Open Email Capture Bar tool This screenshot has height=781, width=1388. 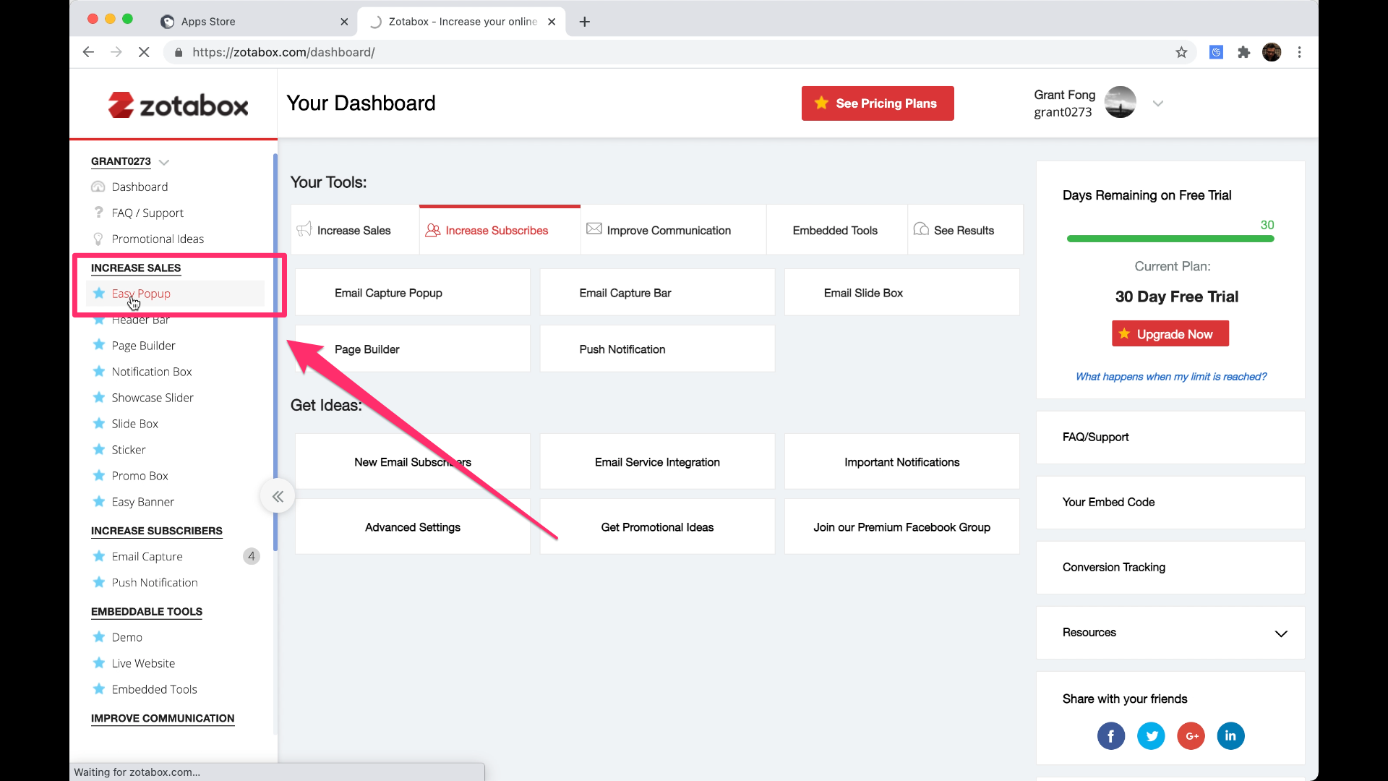pos(657,293)
